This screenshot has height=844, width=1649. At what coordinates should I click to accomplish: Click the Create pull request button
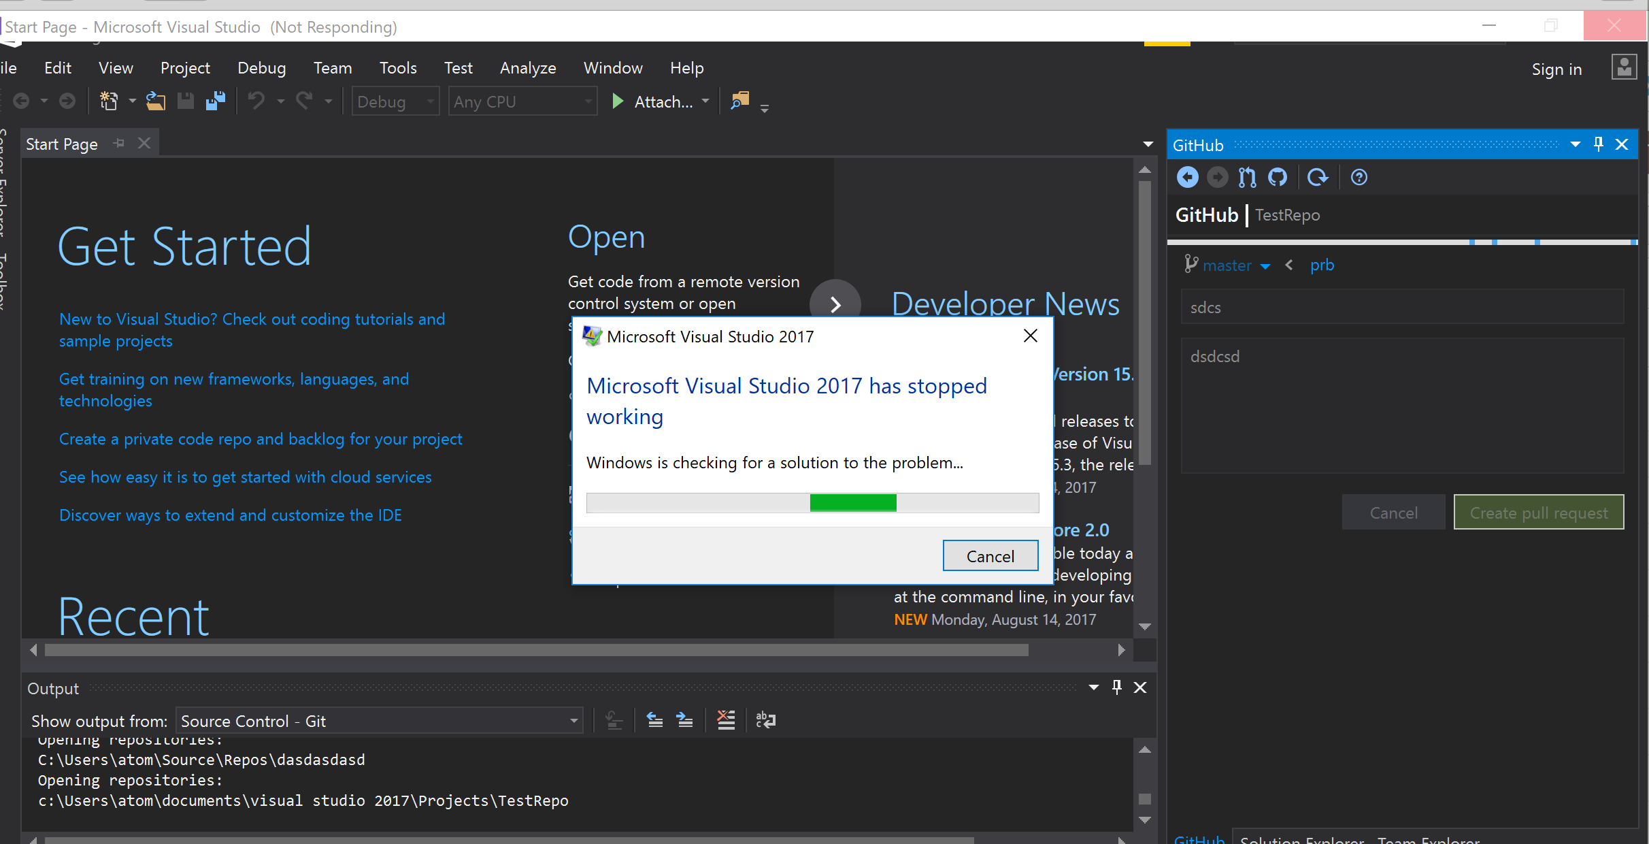(x=1539, y=512)
